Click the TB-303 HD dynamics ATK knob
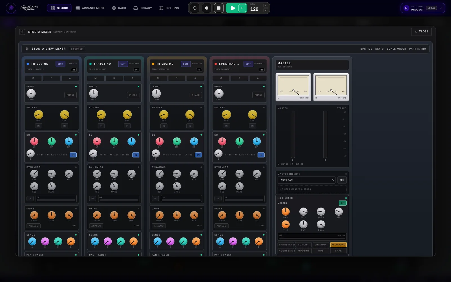The height and width of the screenshot is (282, 451). 194,173
